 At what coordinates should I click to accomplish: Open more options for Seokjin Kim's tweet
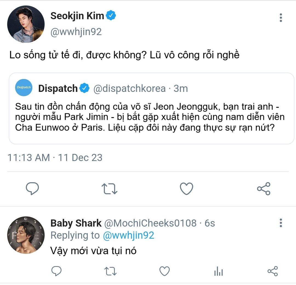281,18
